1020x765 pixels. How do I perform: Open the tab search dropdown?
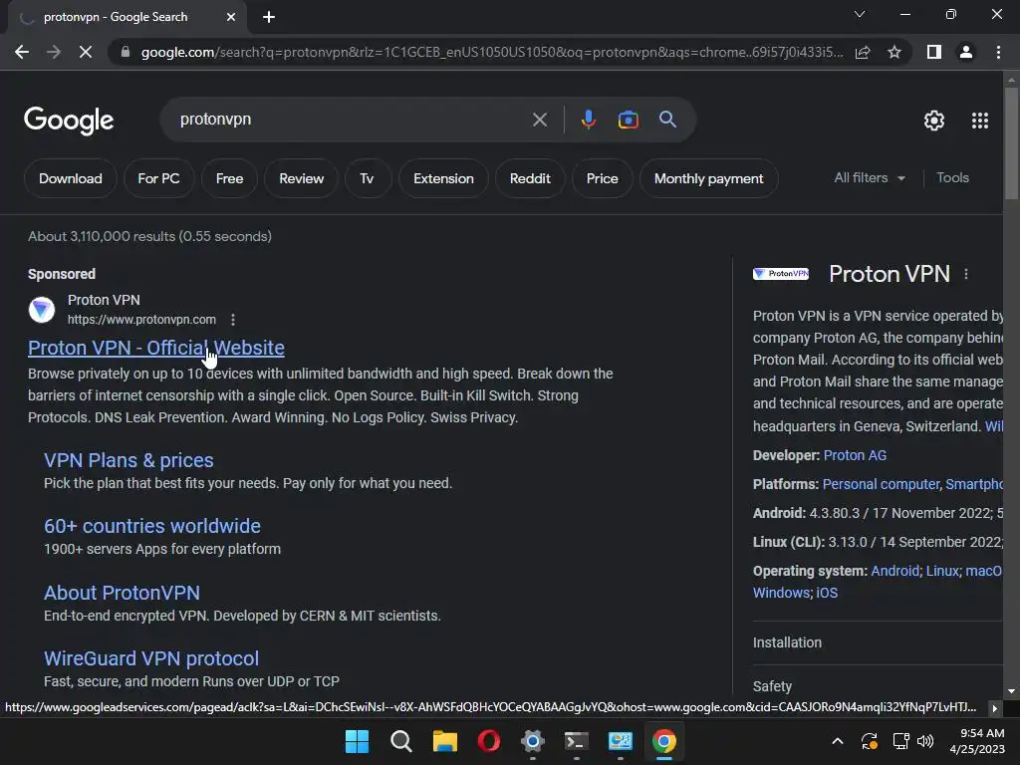860,14
